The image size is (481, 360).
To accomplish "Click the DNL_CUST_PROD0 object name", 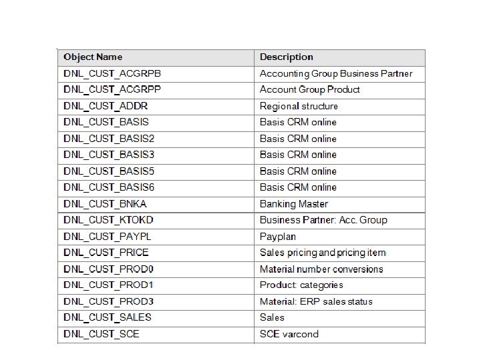I will [109, 269].
